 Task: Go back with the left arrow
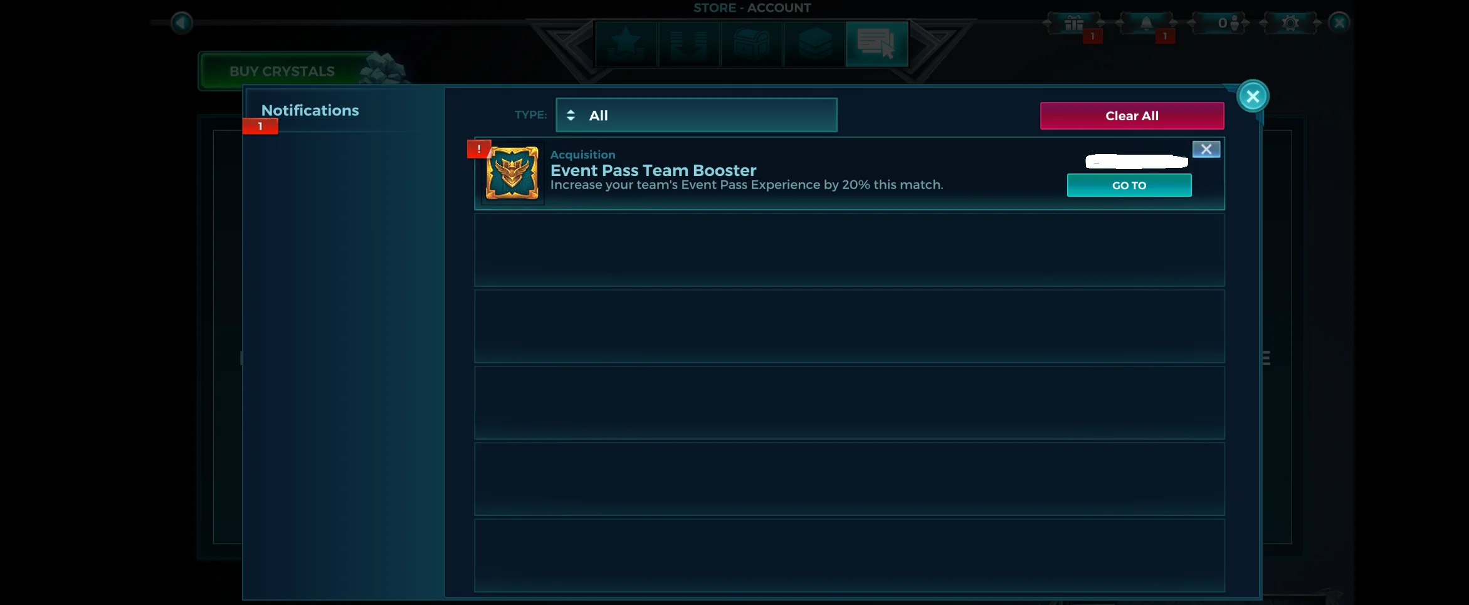(x=181, y=23)
